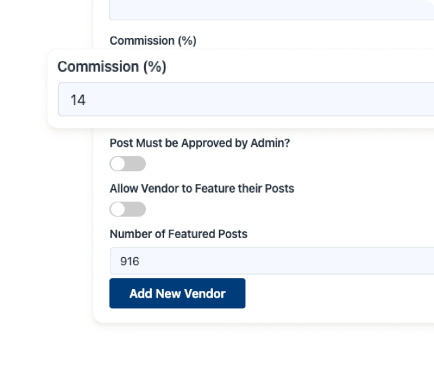Screen dimensions: 434x372
Task: Focus the Number of Featured Posts field
Action: tap(271, 260)
